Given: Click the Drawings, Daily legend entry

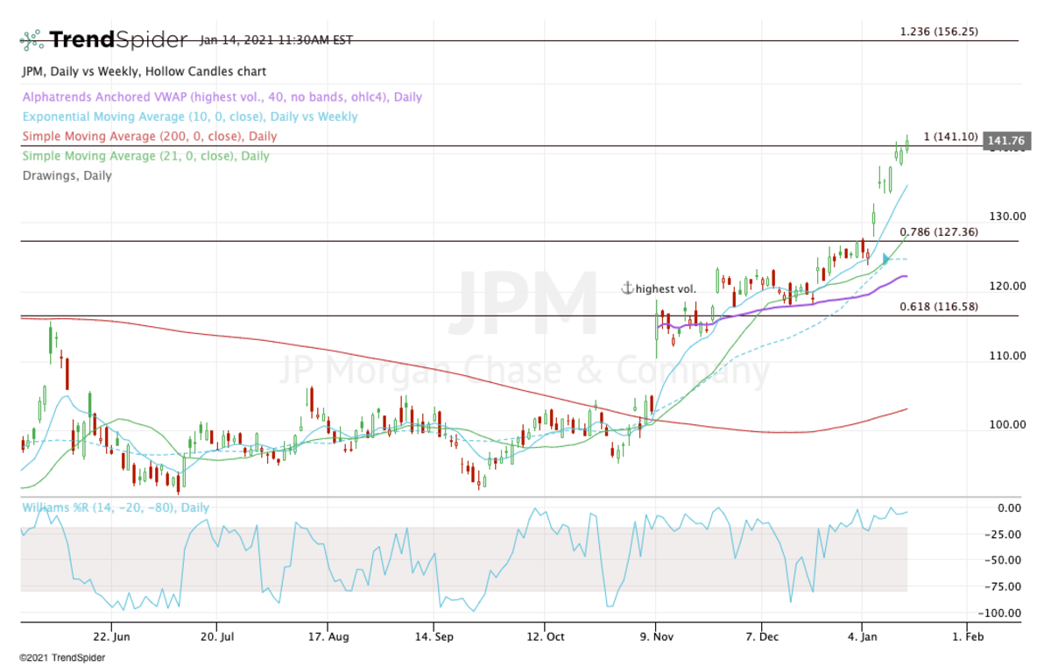Looking at the screenshot, I should pos(67,175).
